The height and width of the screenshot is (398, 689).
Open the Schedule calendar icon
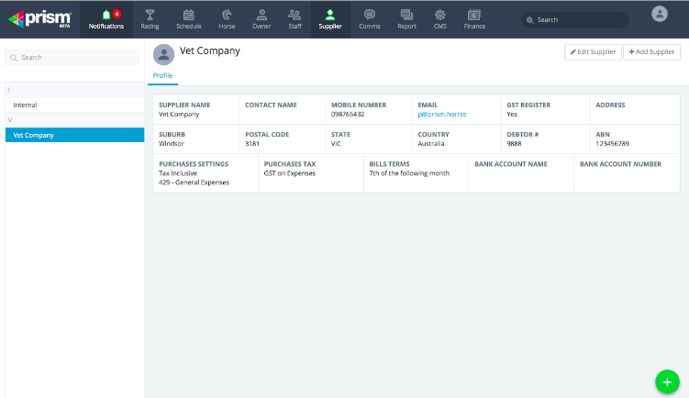point(188,18)
